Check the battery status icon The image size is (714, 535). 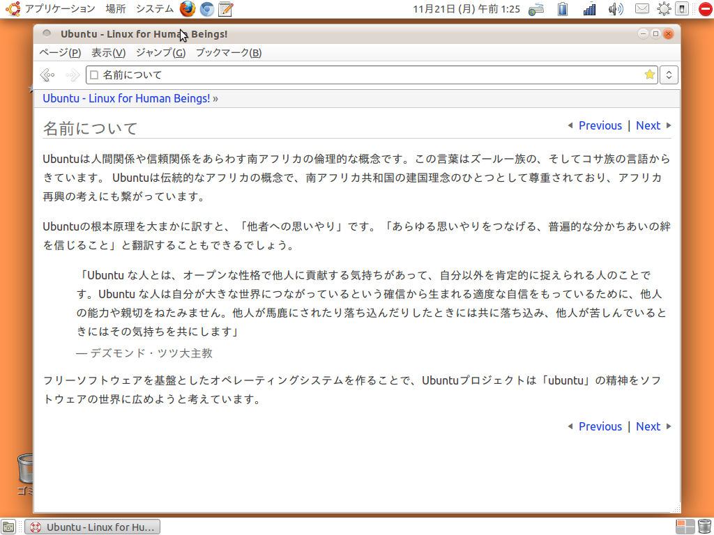[563, 9]
